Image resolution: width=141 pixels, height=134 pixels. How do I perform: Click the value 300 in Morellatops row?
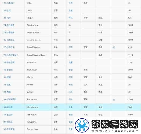point(130,107)
